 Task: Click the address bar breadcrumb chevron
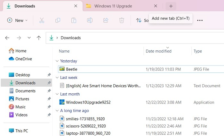57,38
